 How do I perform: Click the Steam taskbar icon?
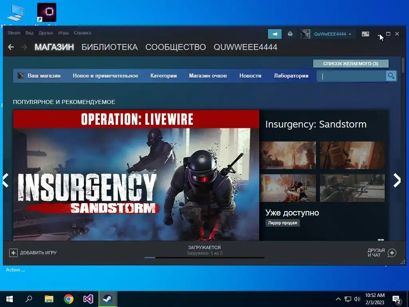pyautogui.click(x=108, y=299)
